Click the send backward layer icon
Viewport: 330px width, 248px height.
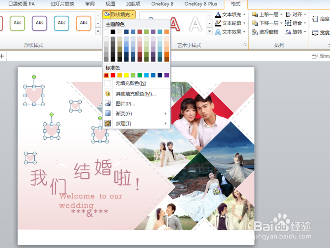tap(255, 23)
